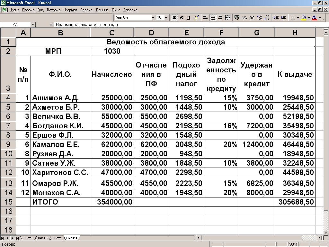Viewport: 329px width, 247px height.
Task: Go to first sheet tab arrow
Action: [3, 238]
